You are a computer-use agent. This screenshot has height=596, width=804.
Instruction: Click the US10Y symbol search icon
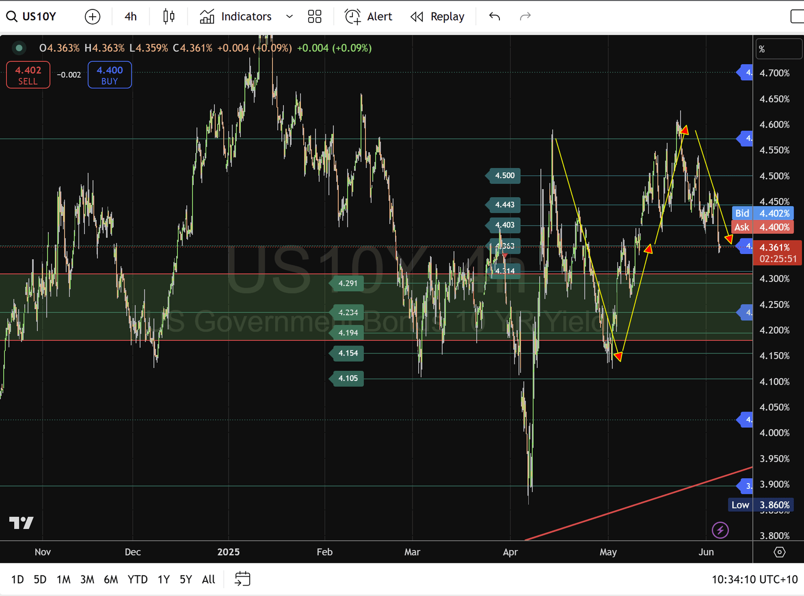click(12, 17)
